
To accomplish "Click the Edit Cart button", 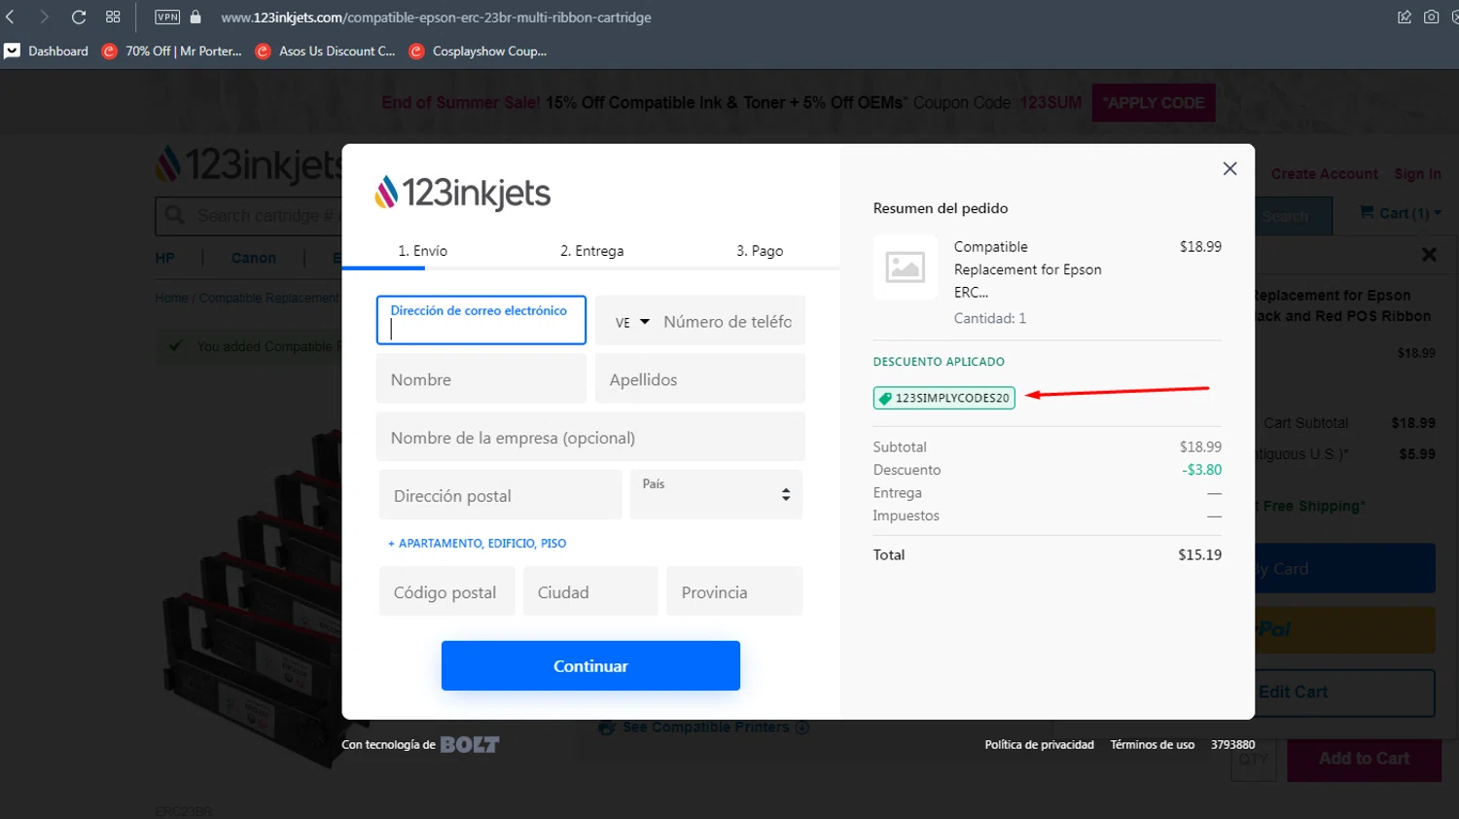I will (1345, 693).
